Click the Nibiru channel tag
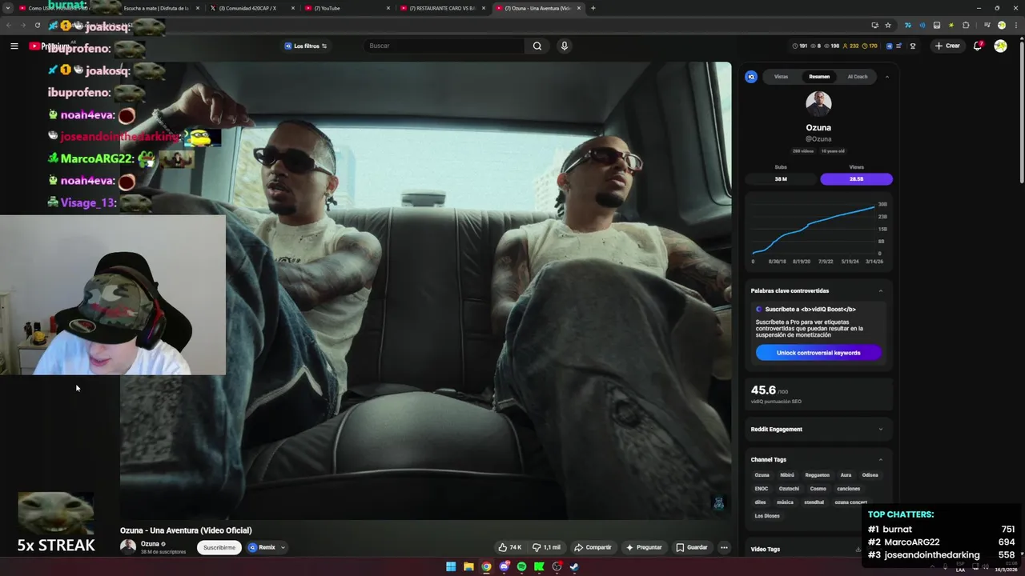Viewport: 1025px width, 576px height. click(x=787, y=475)
